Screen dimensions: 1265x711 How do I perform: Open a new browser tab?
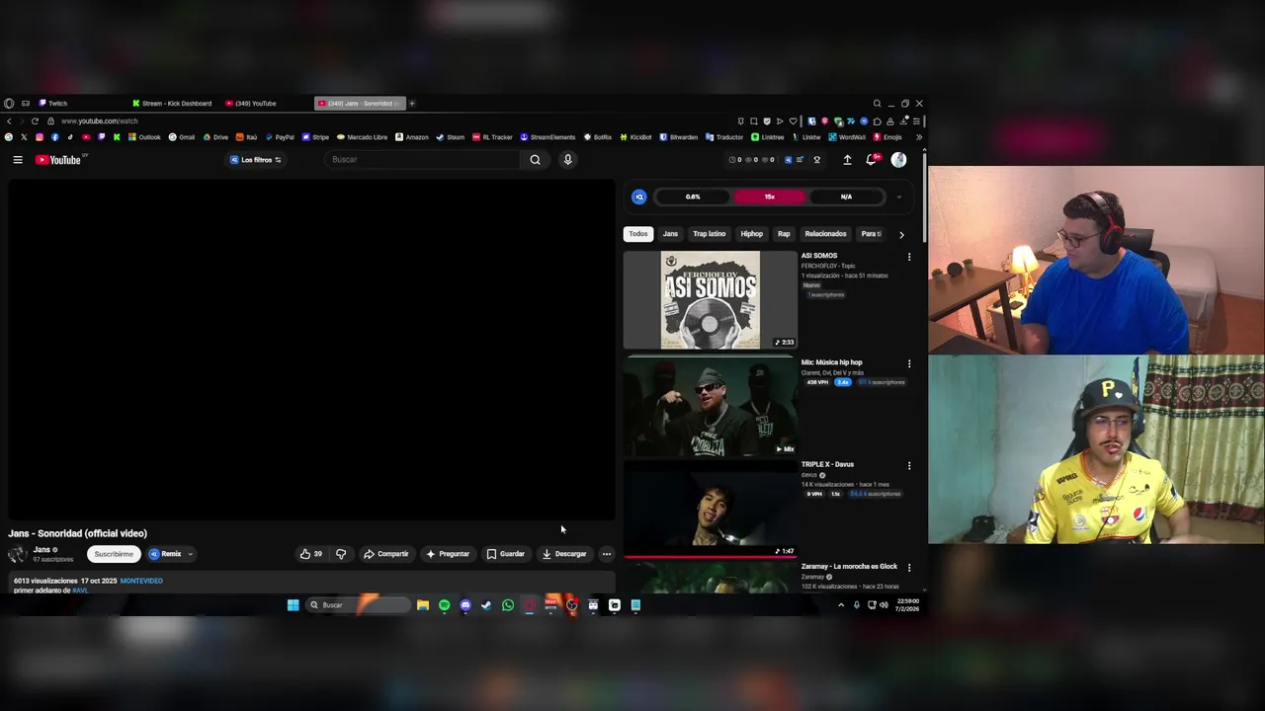412,104
